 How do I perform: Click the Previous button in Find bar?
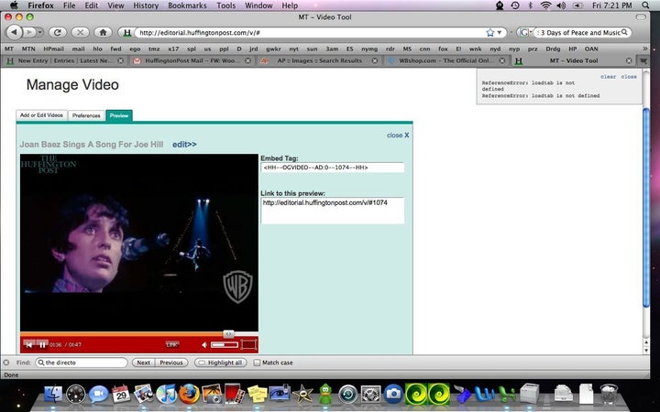coord(171,363)
